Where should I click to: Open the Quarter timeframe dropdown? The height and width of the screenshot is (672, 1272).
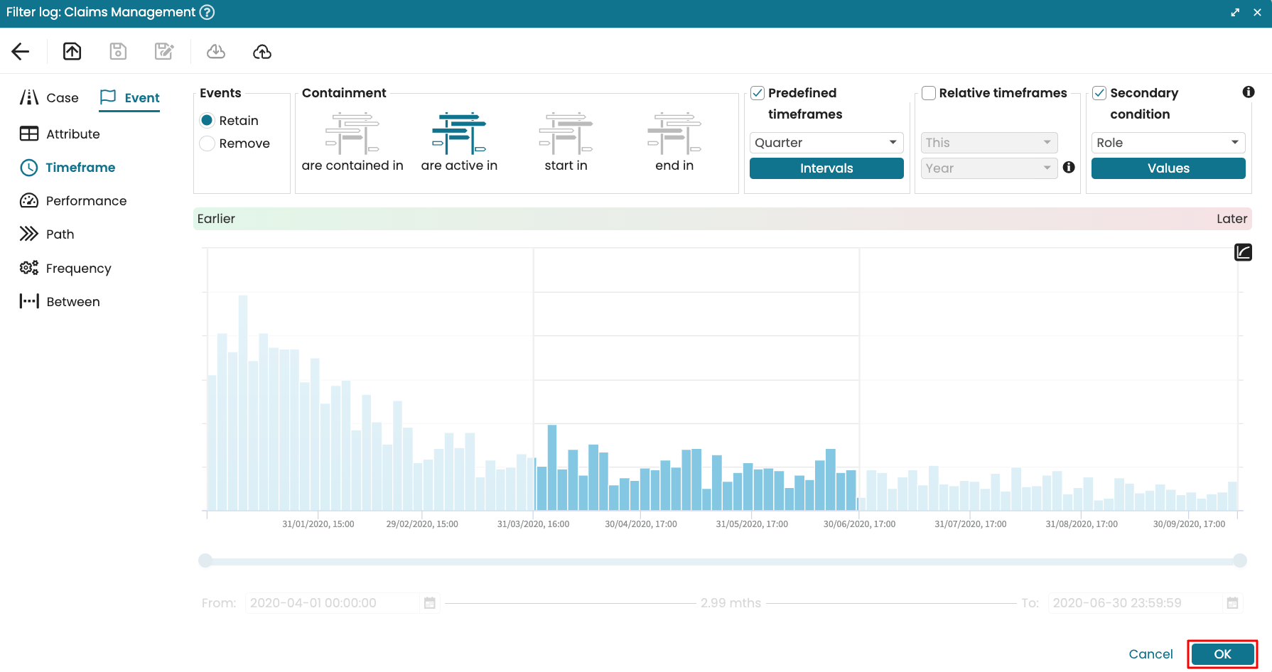pos(826,143)
